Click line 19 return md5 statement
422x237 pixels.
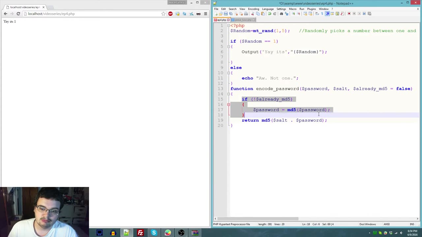click(284, 120)
